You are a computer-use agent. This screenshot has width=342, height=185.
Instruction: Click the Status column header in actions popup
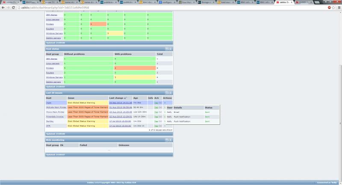[209, 108]
